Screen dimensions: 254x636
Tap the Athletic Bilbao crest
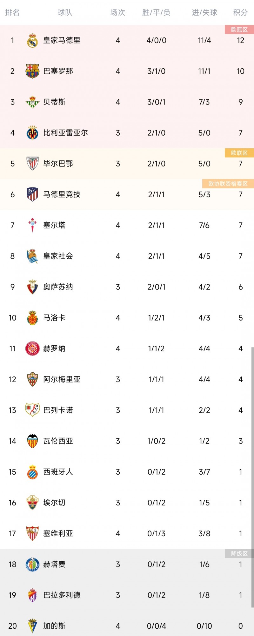tap(32, 164)
